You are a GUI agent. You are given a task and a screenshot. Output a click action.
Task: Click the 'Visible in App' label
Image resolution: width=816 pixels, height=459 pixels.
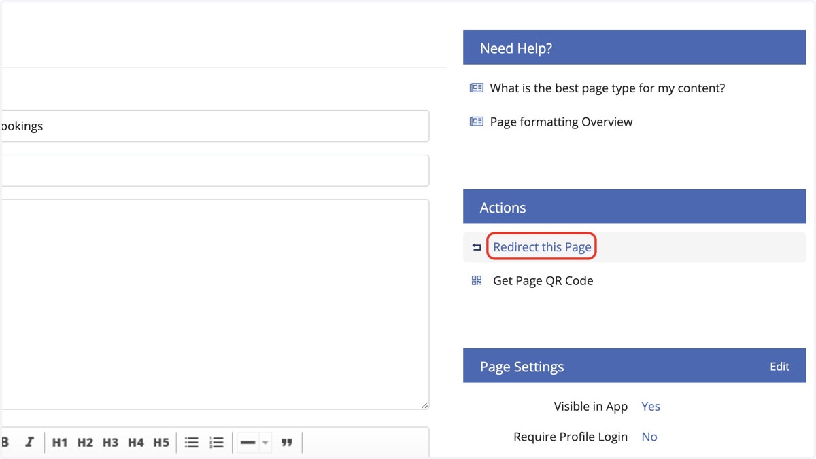591,406
